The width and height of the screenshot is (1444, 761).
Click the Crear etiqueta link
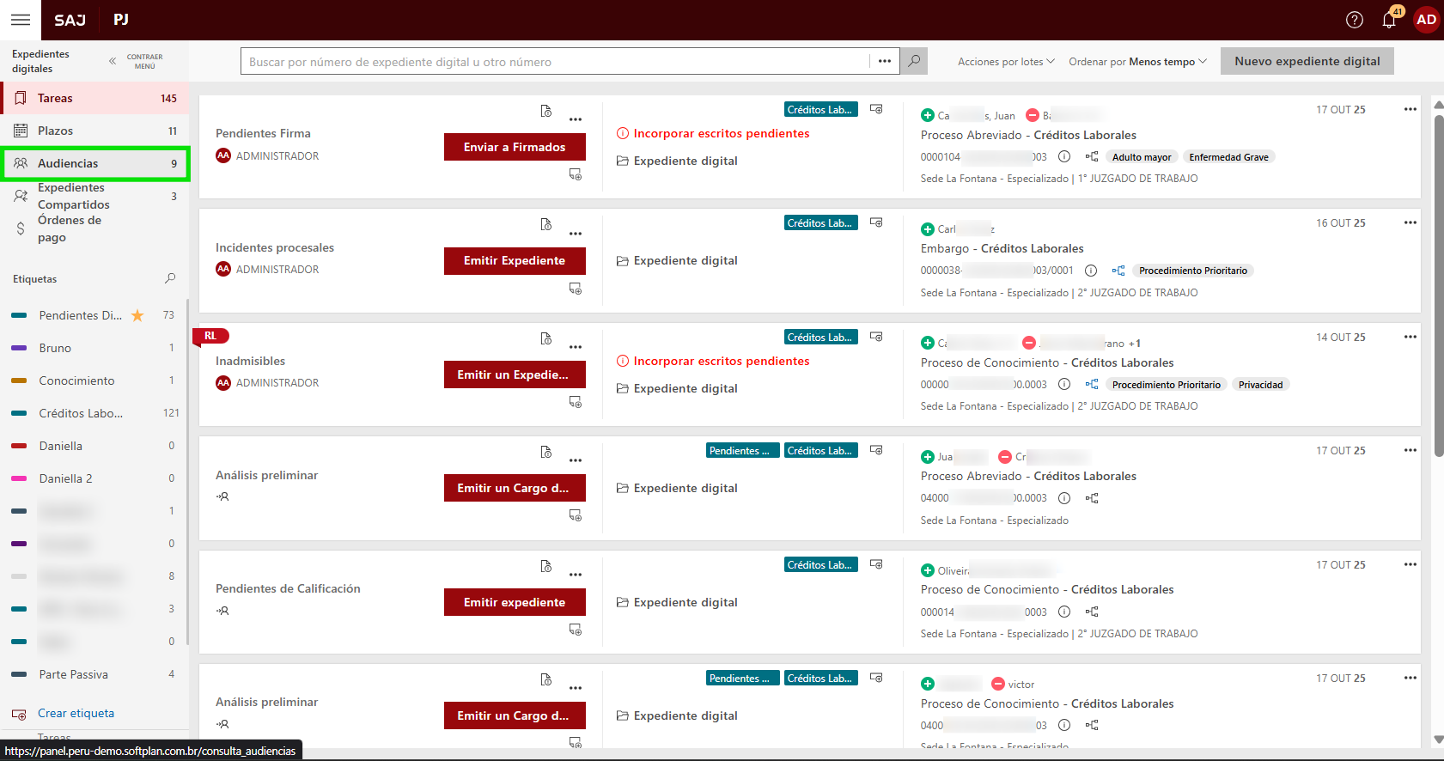[x=76, y=713]
